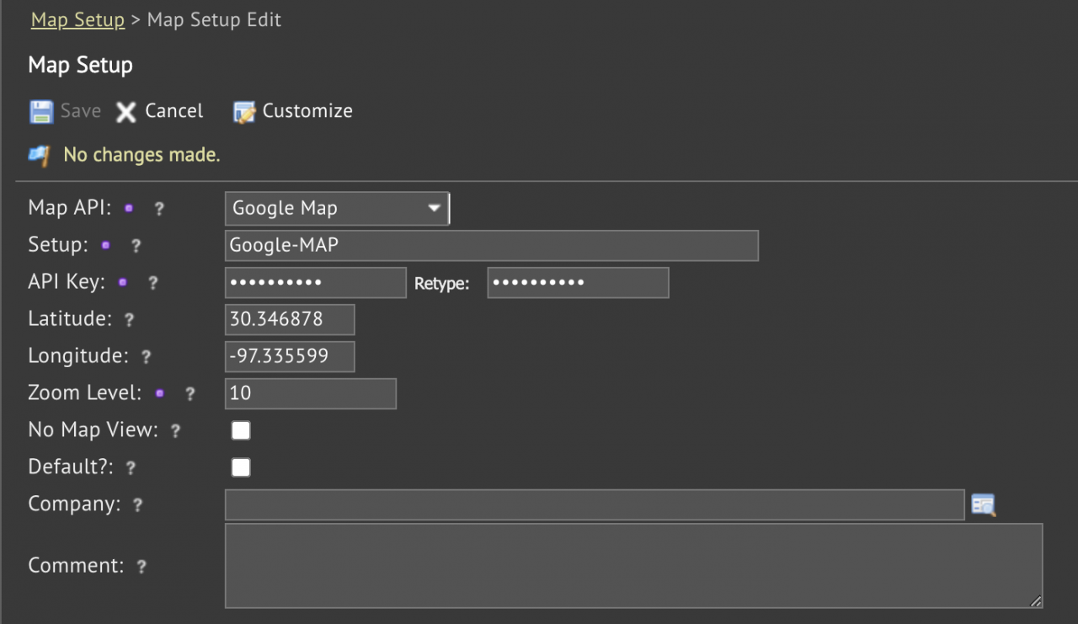Click the Cancel button label

174,111
